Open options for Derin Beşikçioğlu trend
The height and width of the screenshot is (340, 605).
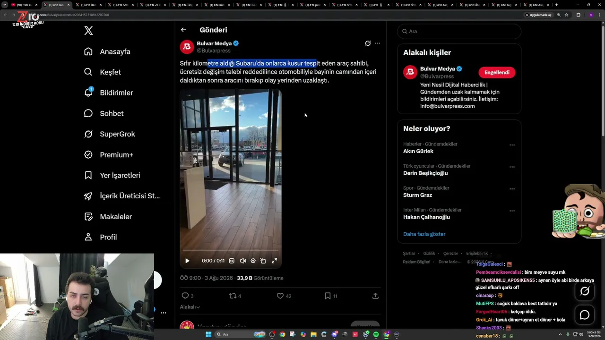coord(512,167)
